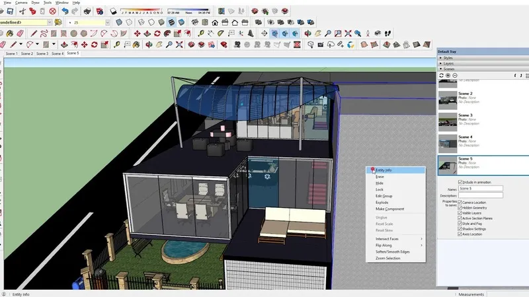Image resolution: width=529 pixels, height=297 pixels.
Task: Click the Add Scene plus icon
Action: (x=448, y=75)
